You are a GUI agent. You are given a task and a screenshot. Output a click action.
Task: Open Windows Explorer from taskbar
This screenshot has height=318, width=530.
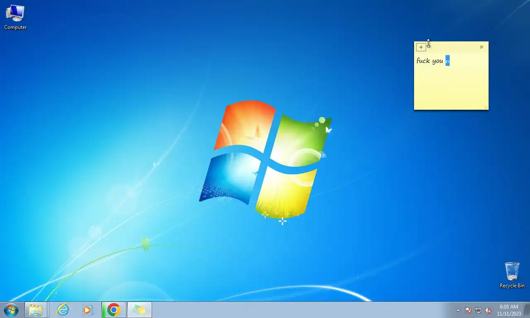tap(36, 310)
